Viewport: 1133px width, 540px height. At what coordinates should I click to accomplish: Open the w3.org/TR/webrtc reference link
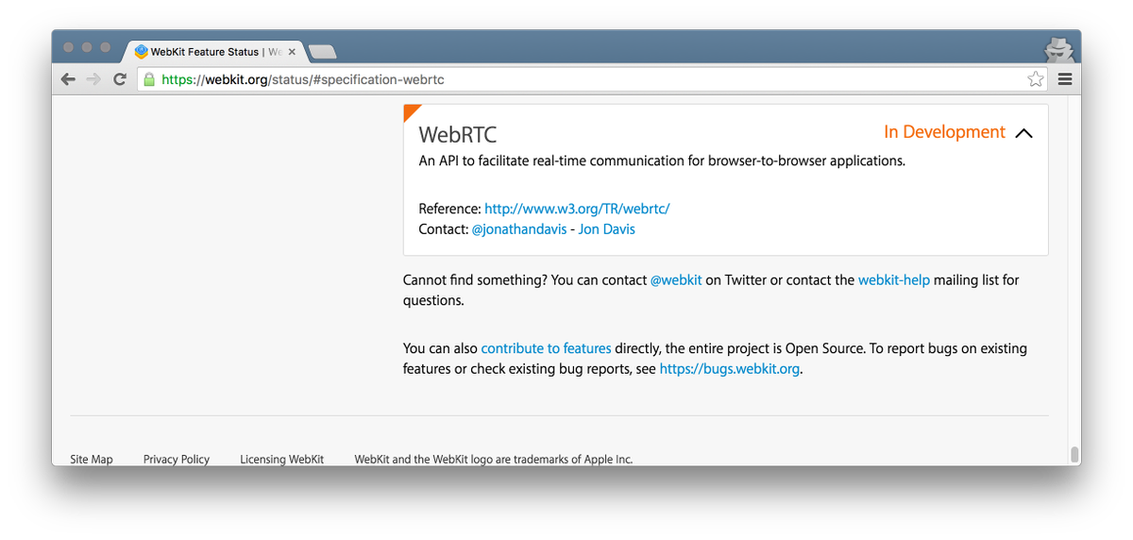(577, 209)
